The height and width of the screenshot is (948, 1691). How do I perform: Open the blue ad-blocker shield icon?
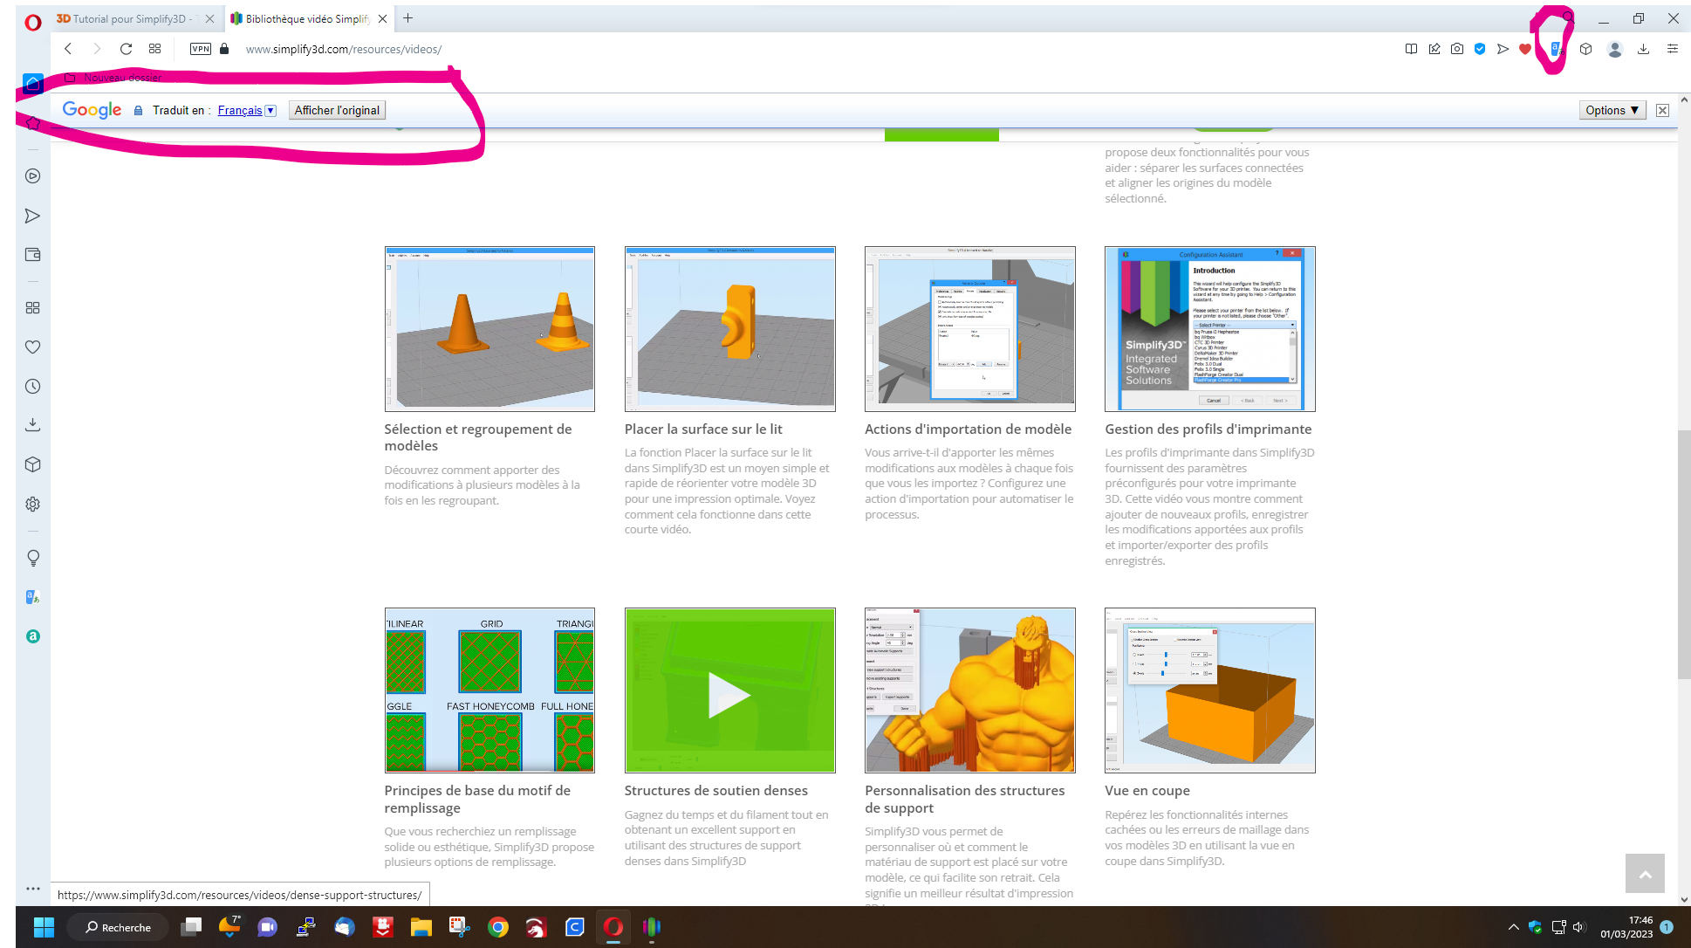tap(1480, 49)
